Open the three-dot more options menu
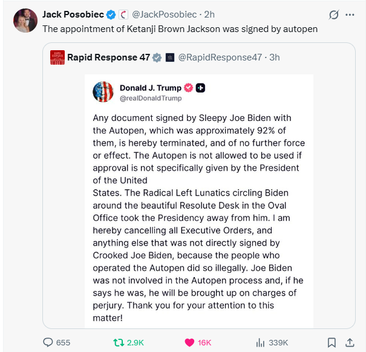The width and height of the screenshot is (366, 352). coord(350,15)
